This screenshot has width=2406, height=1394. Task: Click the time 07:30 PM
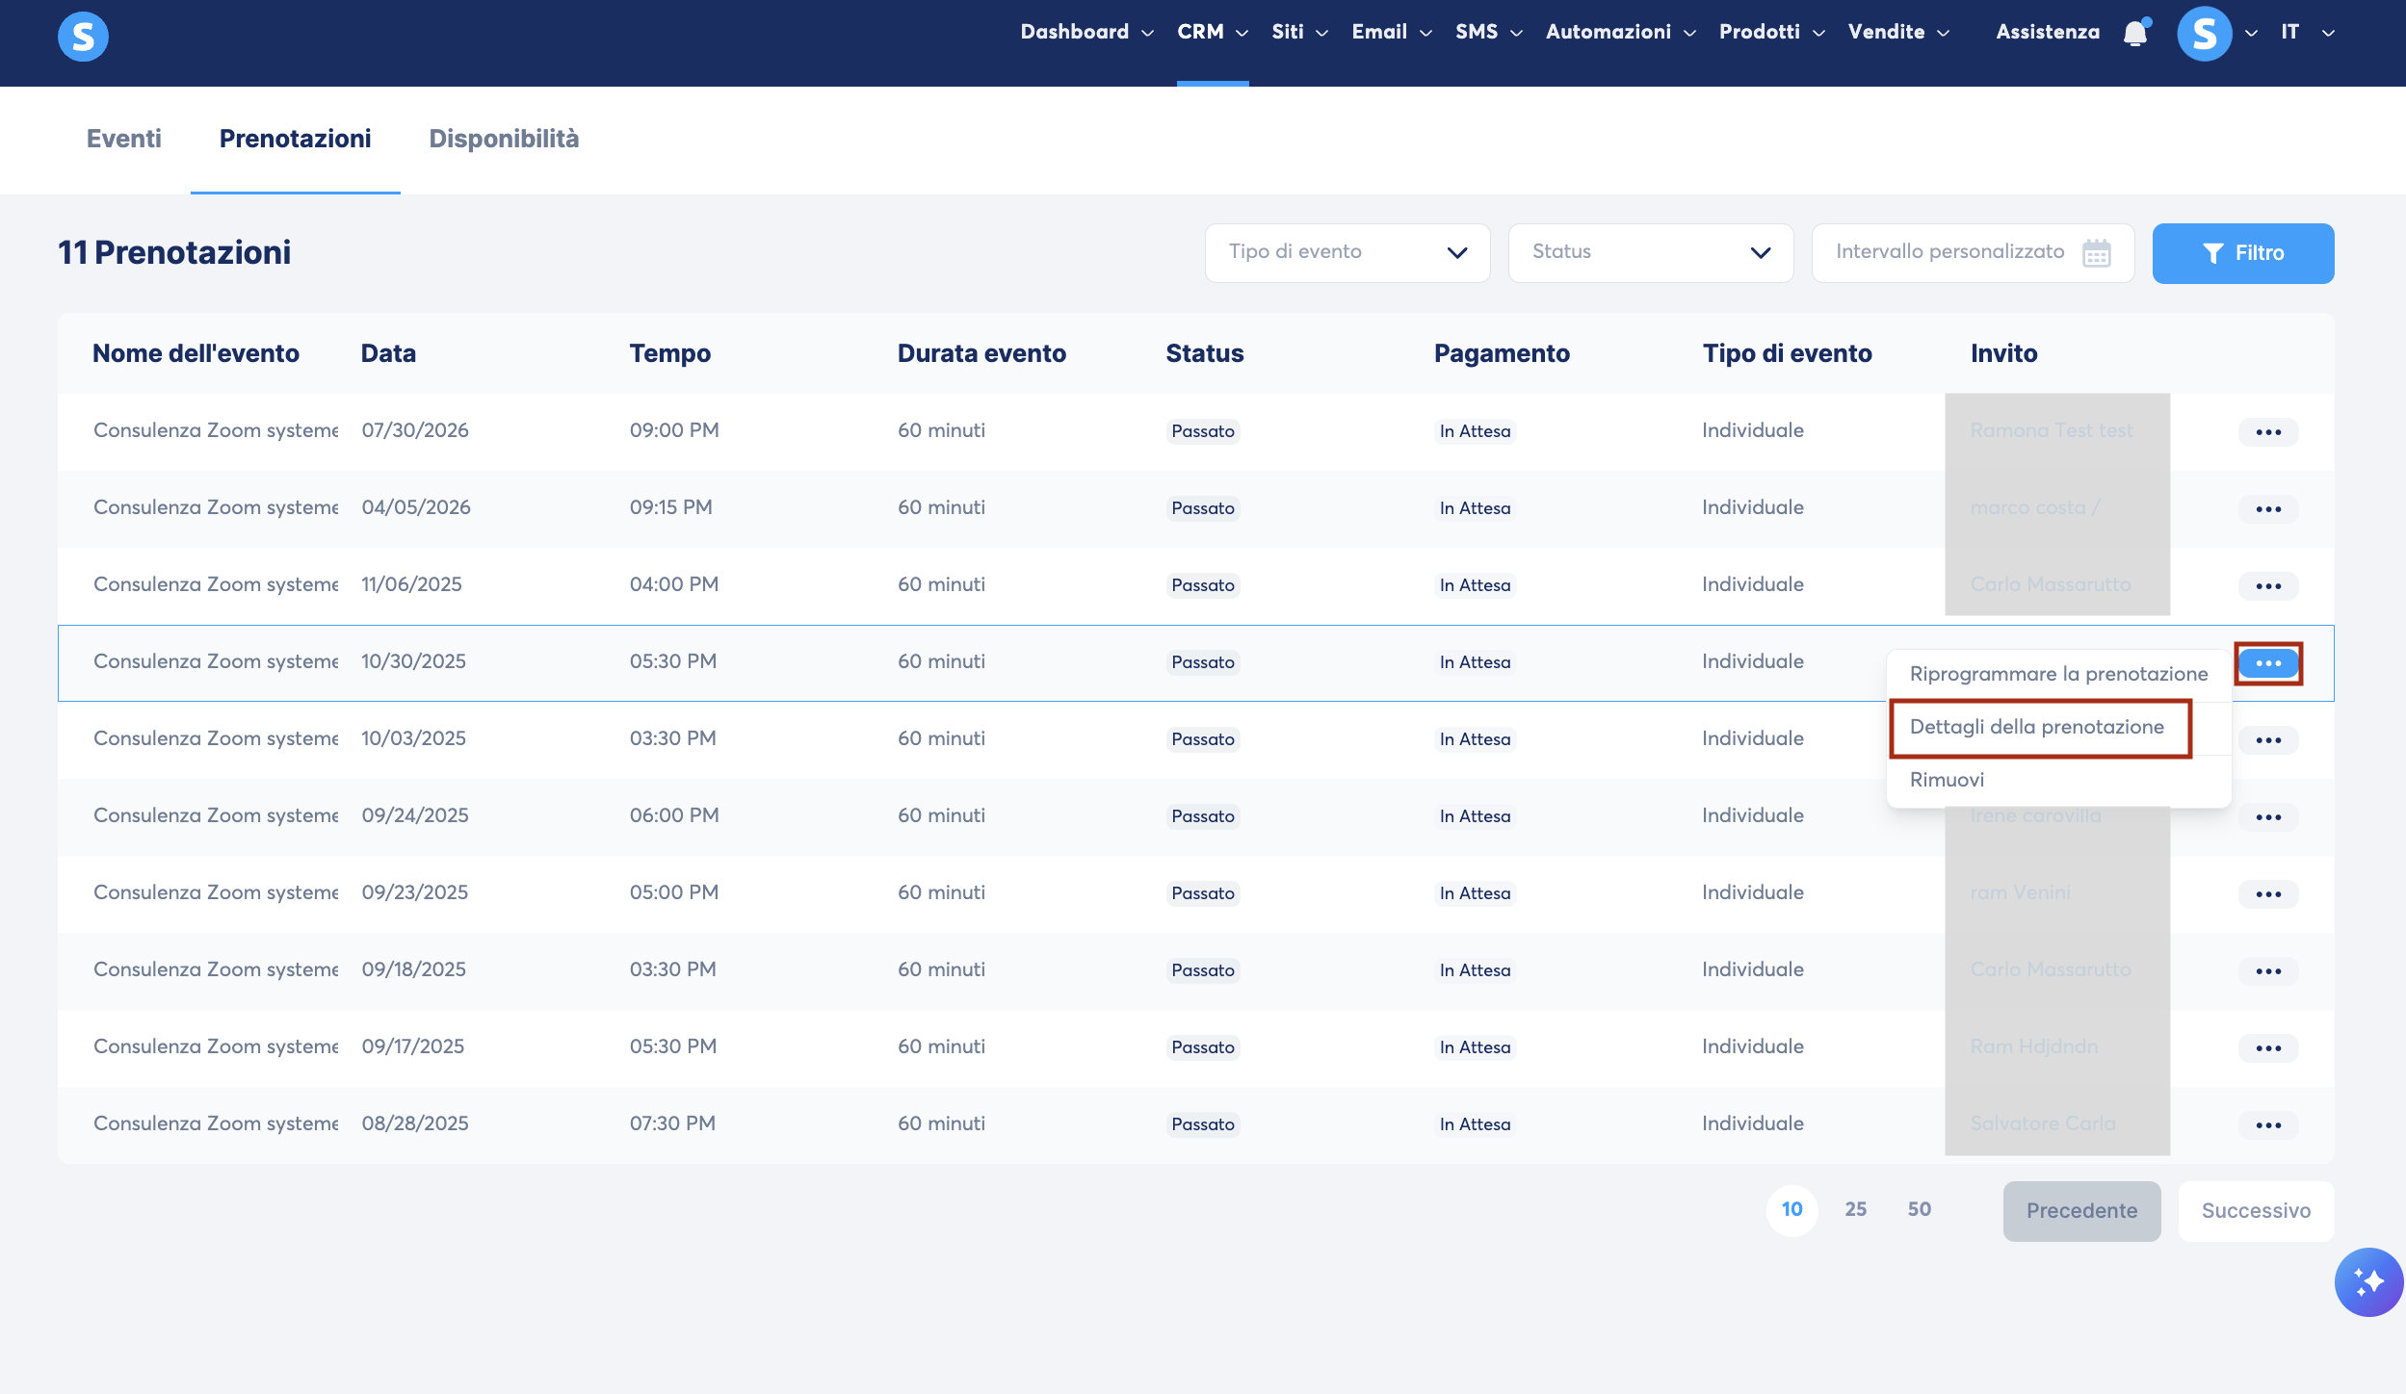[672, 1123]
